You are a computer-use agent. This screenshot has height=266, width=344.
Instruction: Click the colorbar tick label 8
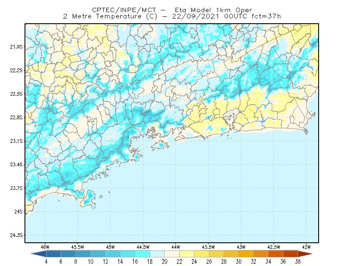[x=76, y=262]
